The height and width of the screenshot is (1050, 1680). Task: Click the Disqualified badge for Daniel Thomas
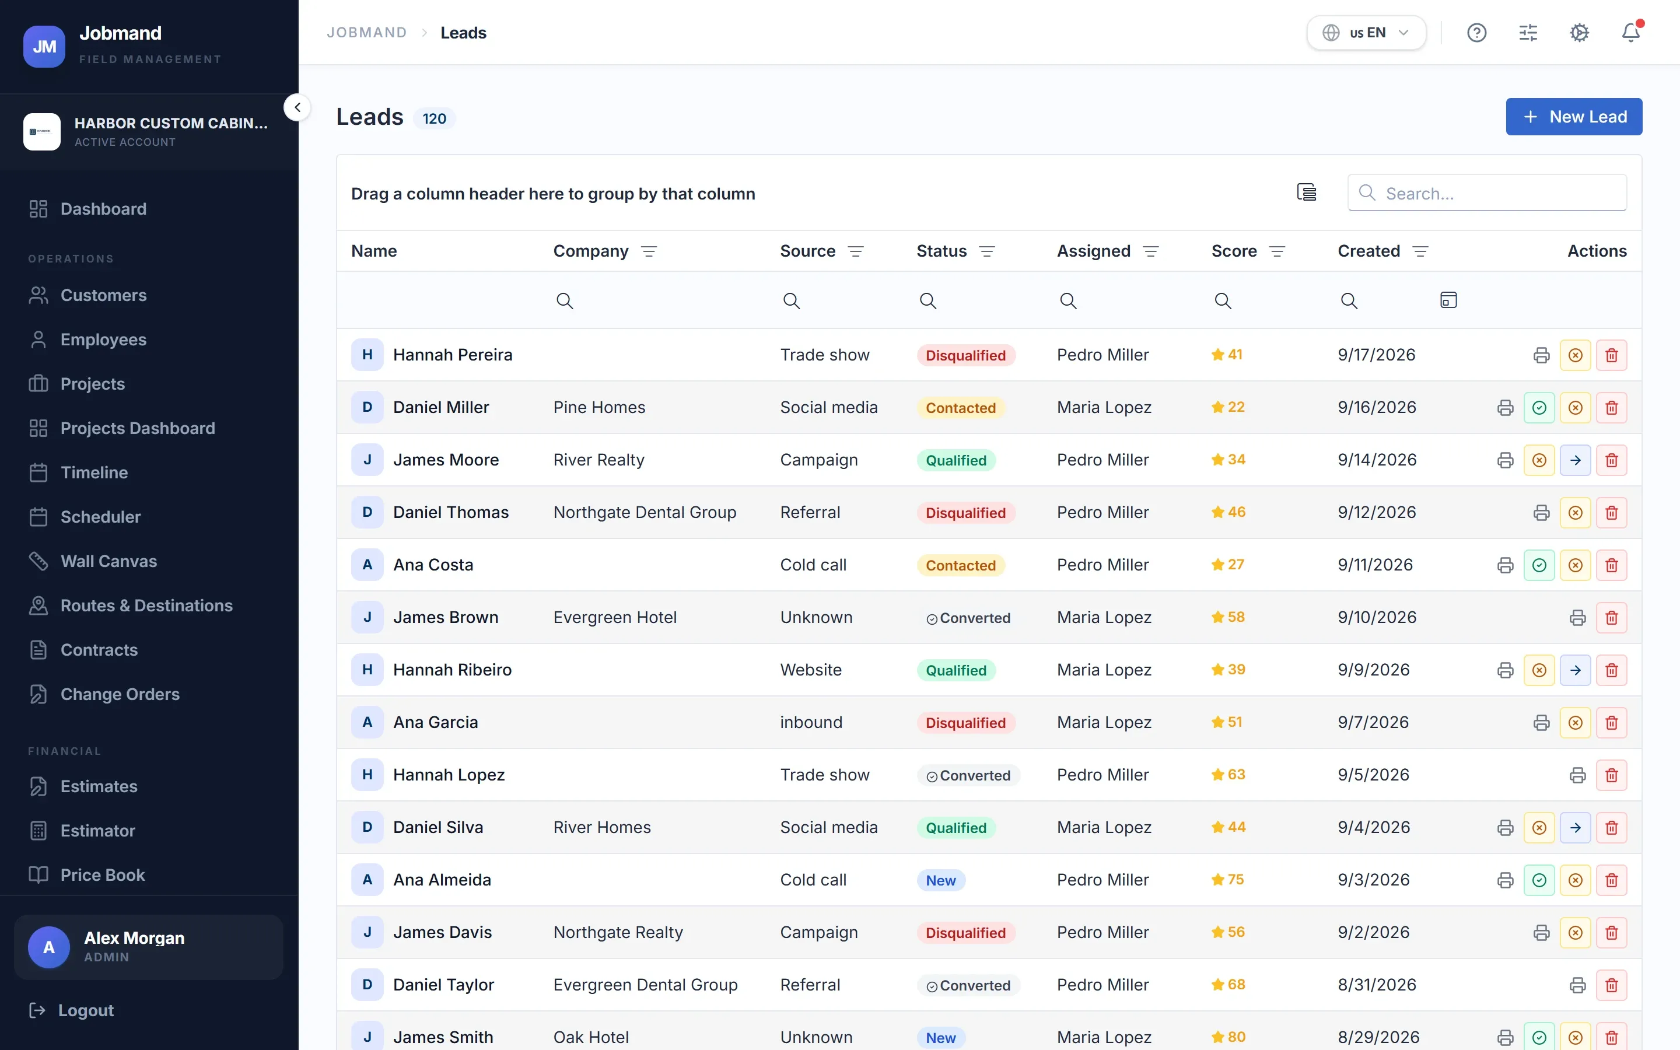965,513
